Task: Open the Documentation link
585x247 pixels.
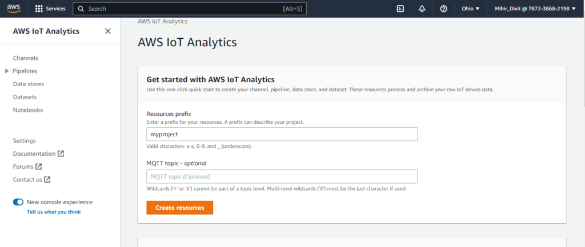Action: (x=34, y=153)
